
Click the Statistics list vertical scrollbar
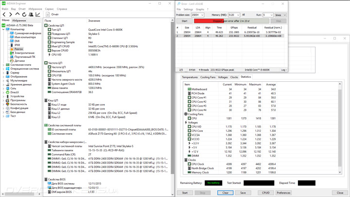[340, 128]
